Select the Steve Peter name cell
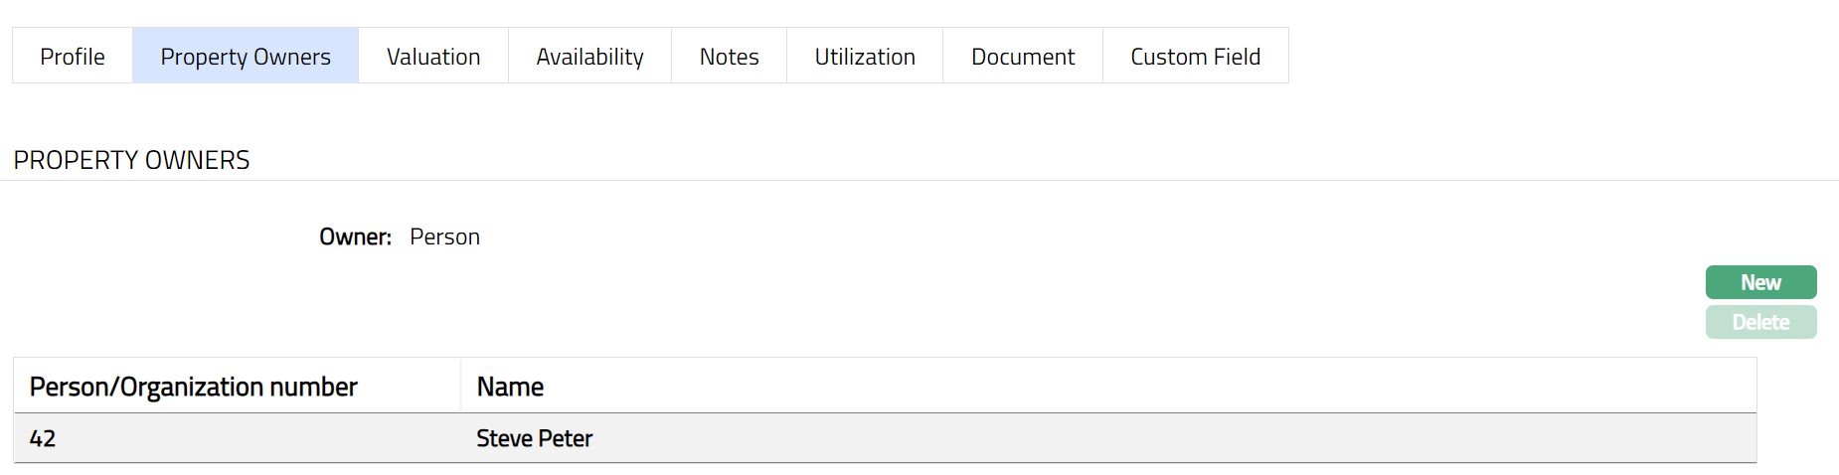1839x475 pixels. click(534, 438)
